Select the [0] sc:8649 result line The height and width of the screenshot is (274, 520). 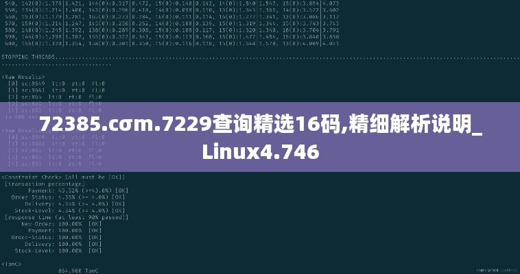click(x=56, y=84)
